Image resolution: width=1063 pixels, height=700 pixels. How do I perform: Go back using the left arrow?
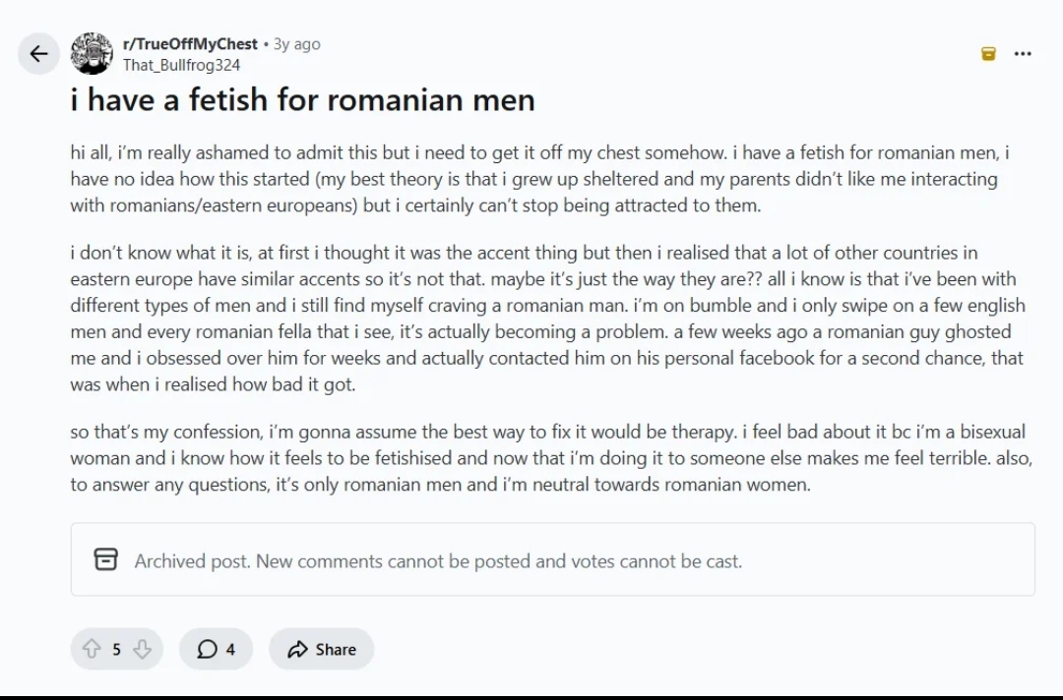pos(38,54)
